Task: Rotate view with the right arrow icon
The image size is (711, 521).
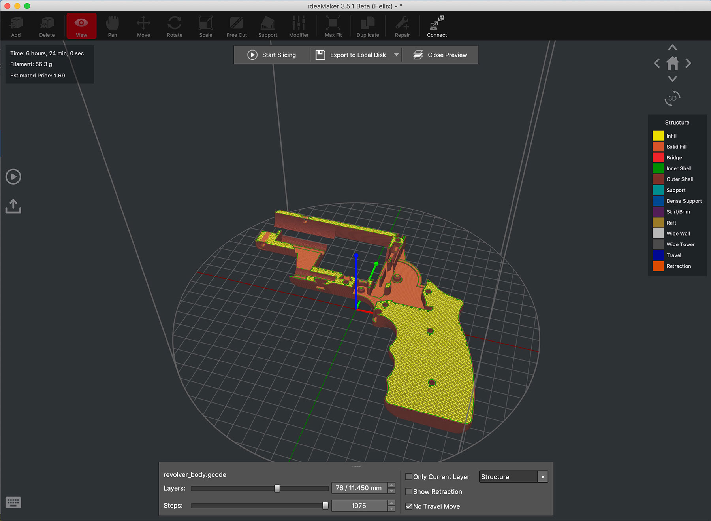Action: (x=688, y=63)
